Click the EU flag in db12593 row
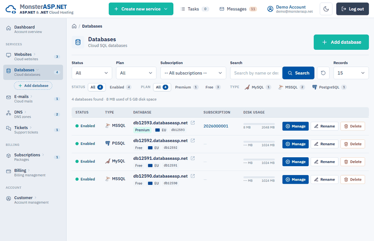The image size is (374, 241). [157, 130]
